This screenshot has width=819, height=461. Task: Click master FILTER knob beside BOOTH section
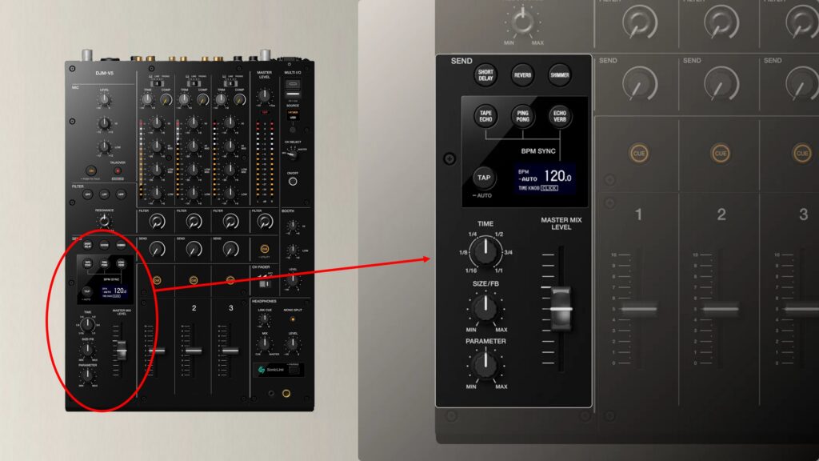(265, 222)
